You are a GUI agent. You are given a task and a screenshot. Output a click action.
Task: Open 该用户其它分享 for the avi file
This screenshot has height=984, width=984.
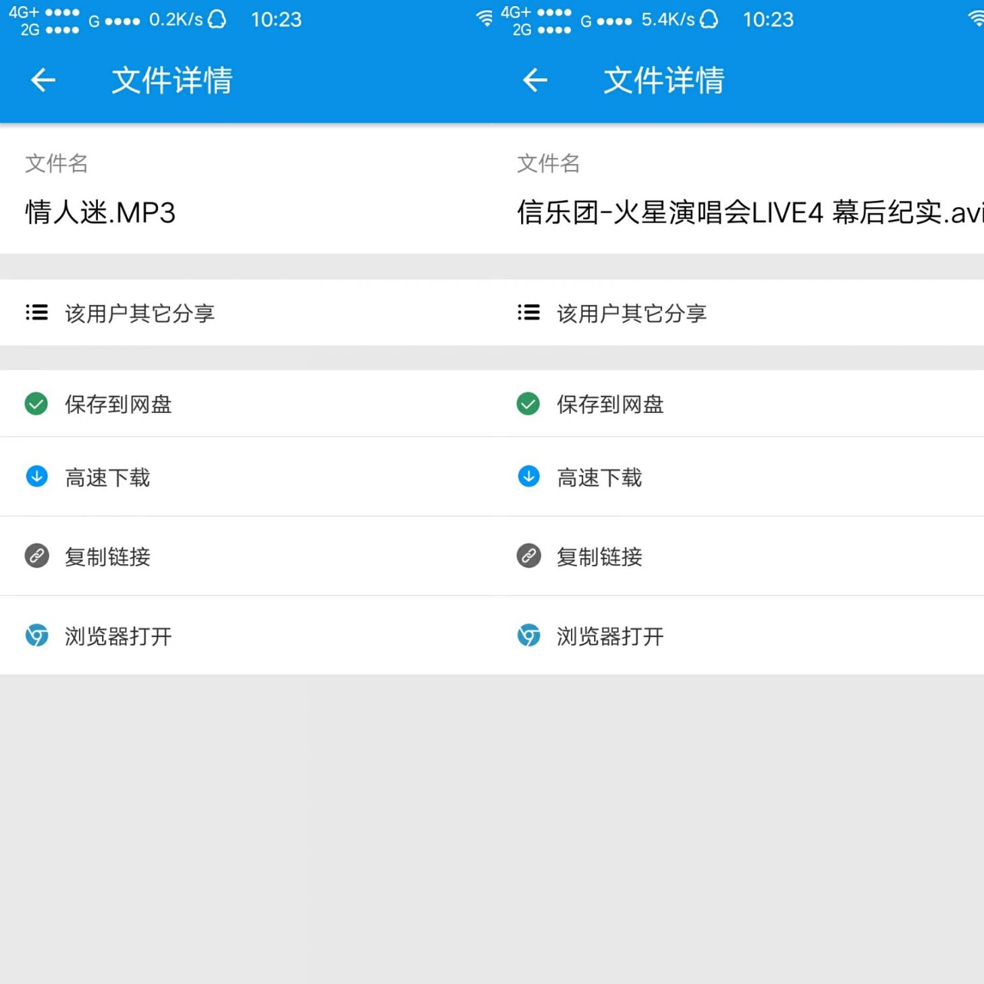pos(738,312)
